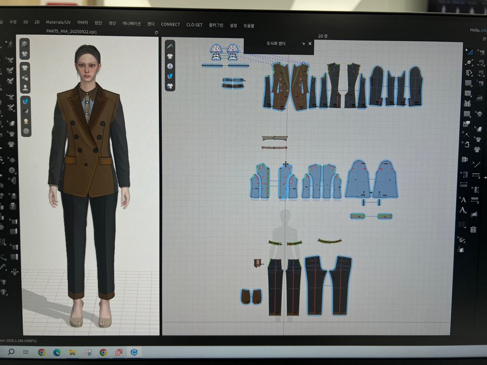Click the simulate running-figure icon in left toolbar

[11, 45]
